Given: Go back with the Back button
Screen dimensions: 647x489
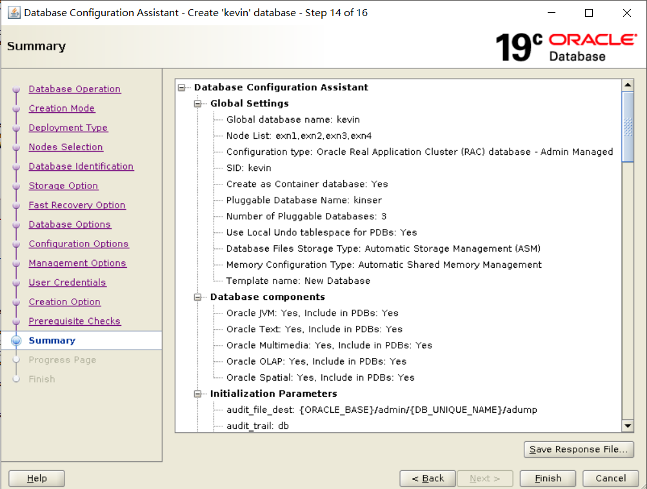Looking at the screenshot, I should (428, 478).
